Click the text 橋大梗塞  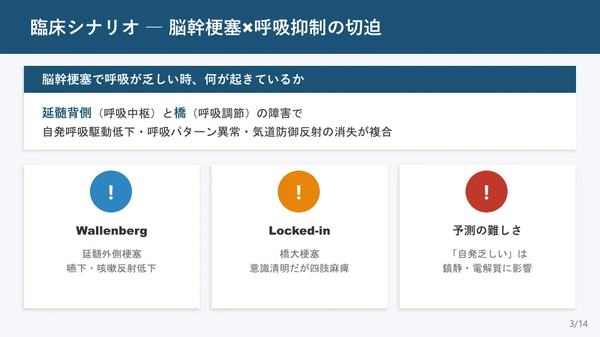pos(299,254)
